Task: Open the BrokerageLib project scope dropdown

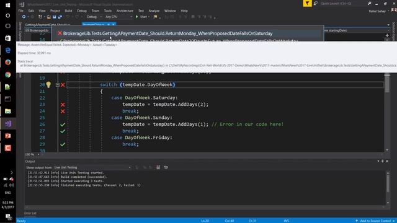Action: (x=38, y=30)
